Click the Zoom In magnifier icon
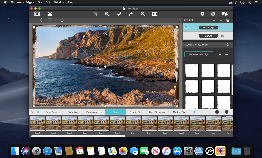 click(x=107, y=14)
